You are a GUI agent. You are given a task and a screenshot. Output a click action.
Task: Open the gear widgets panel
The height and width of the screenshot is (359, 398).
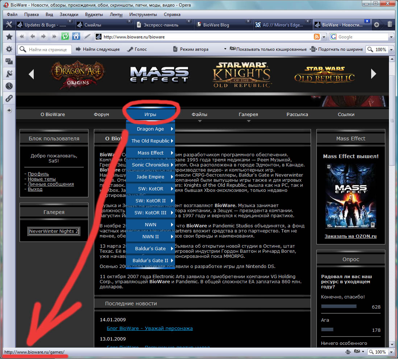click(x=9, y=49)
